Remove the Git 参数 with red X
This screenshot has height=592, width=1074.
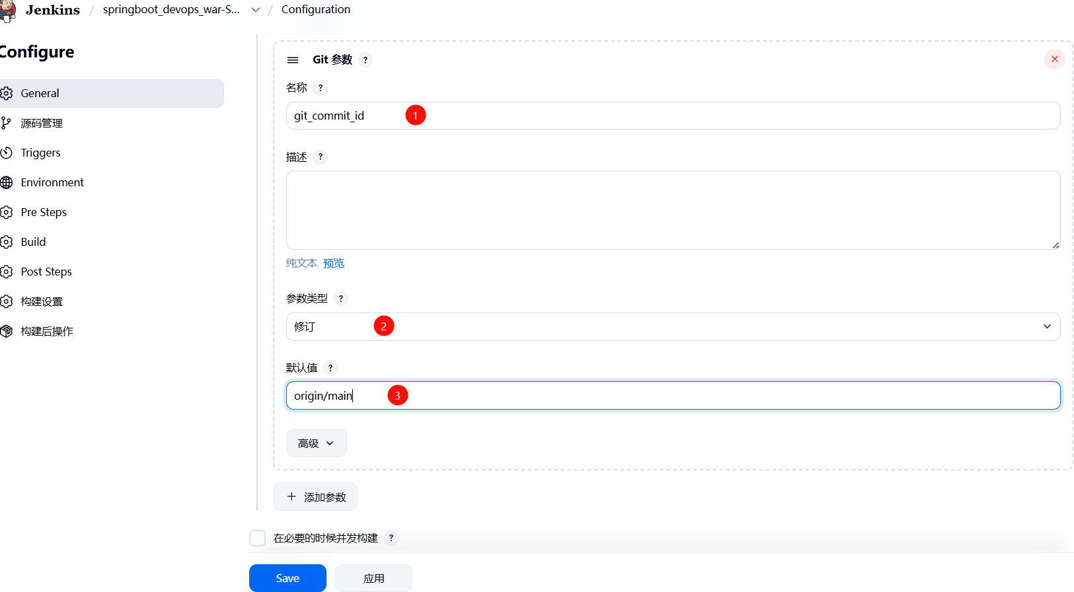1054,59
